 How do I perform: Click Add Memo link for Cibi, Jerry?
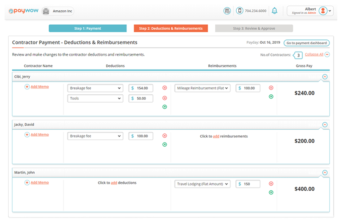tap(40, 86)
